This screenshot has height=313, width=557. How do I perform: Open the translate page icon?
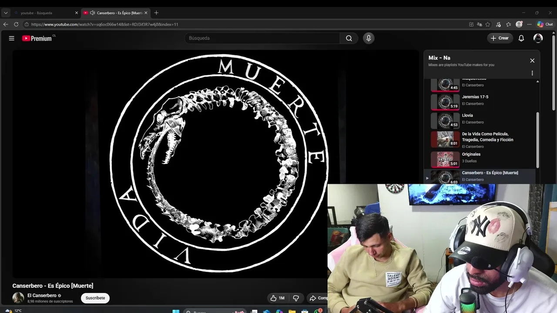pos(480,24)
